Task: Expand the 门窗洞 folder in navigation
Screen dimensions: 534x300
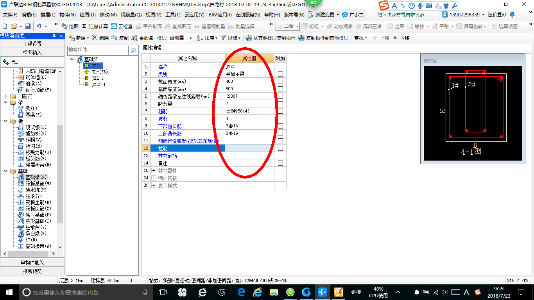Action: click(6, 96)
